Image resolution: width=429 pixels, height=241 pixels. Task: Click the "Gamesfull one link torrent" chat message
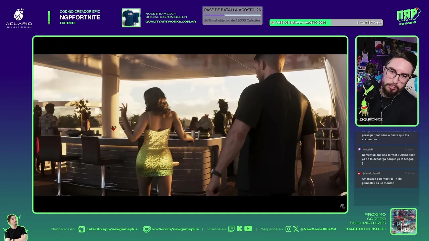(x=388, y=159)
